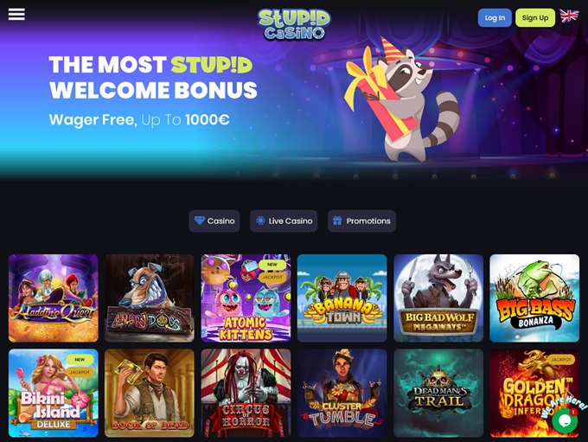Launch Big Bass Bonanza
This screenshot has width=588, height=442.
(x=534, y=298)
